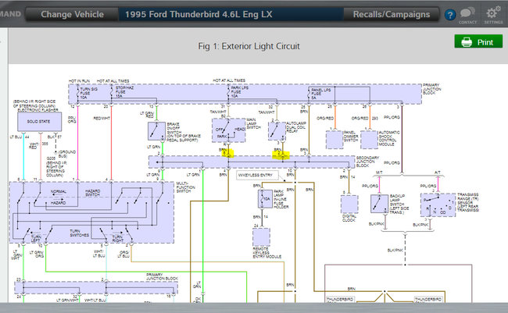Click the MAIN LAMP SWITCH label
The image size is (508, 313).
click(253, 123)
